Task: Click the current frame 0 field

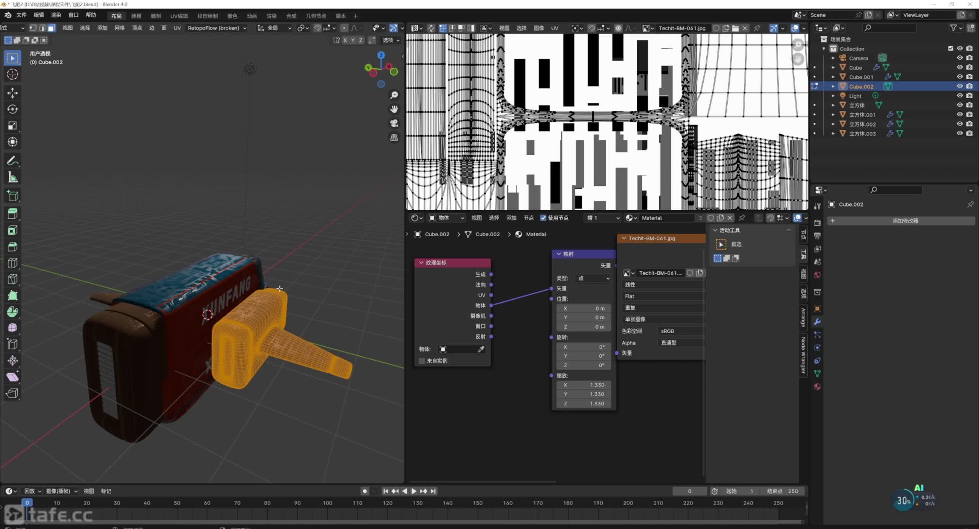Action: click(690, 491)
